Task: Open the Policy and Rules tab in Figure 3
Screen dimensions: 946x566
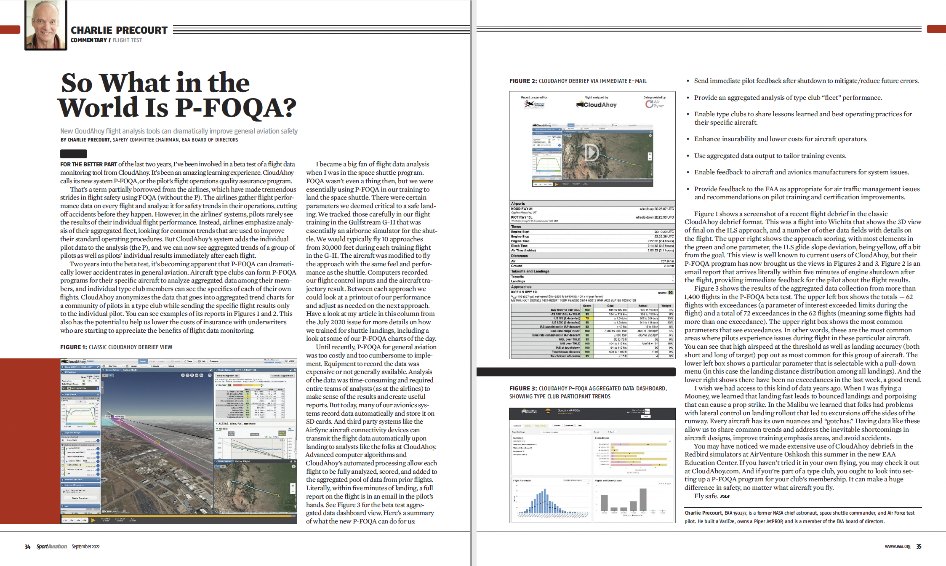Action: [x=541, y=426]
